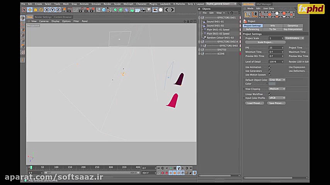Viewport: 330px width, 185px height.
Task: Add a cube primitive from toolbar
Action: (104, 10)
